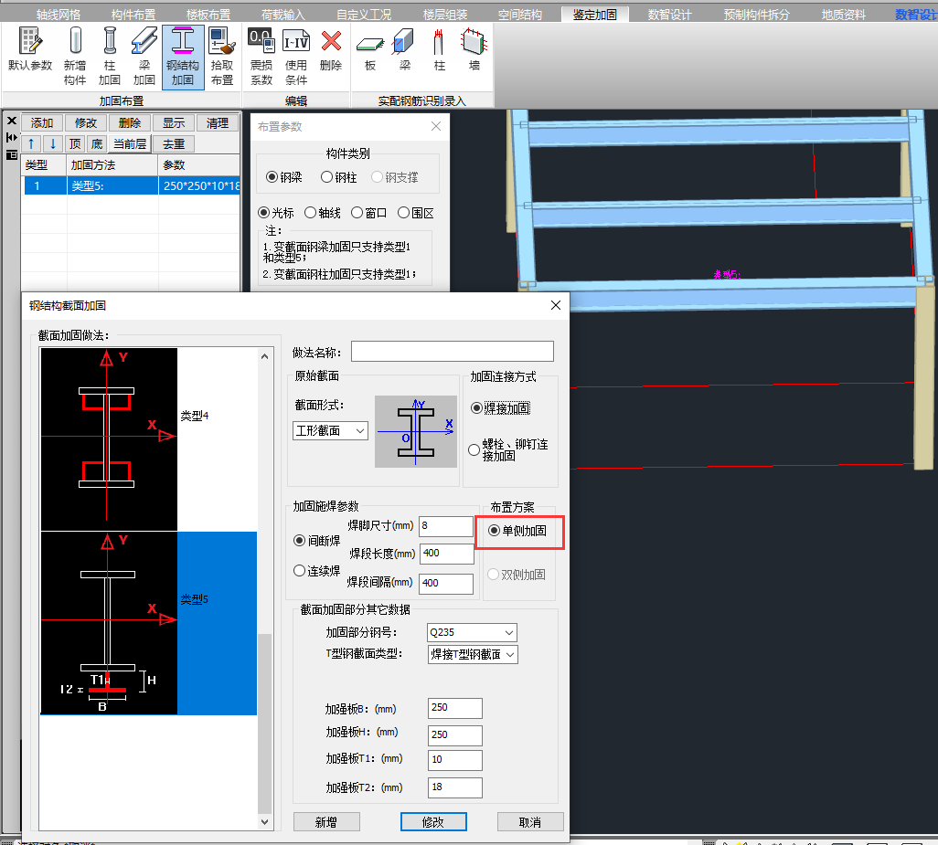938x845 pixels.
Task: Click the 做法名称 name input field
Action: [x=452, y=352]
